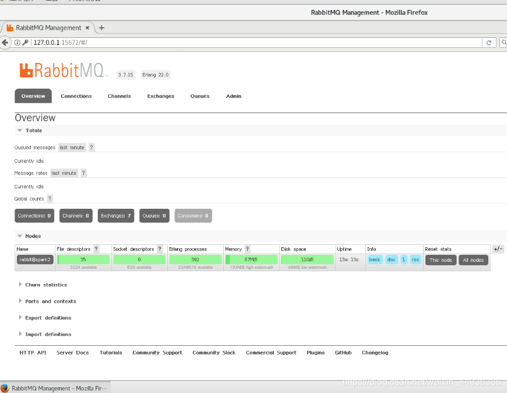Image resolution: width=507 pixels, height=393 pixels.
Task: Click the +/- column selector
Action: click(x=498, y=249)
